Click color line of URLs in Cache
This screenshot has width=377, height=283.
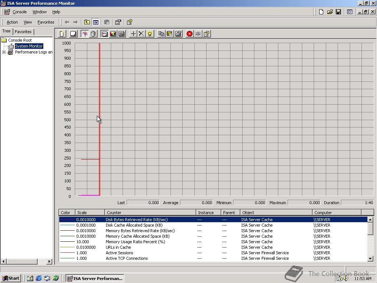(x=67, y=247)
